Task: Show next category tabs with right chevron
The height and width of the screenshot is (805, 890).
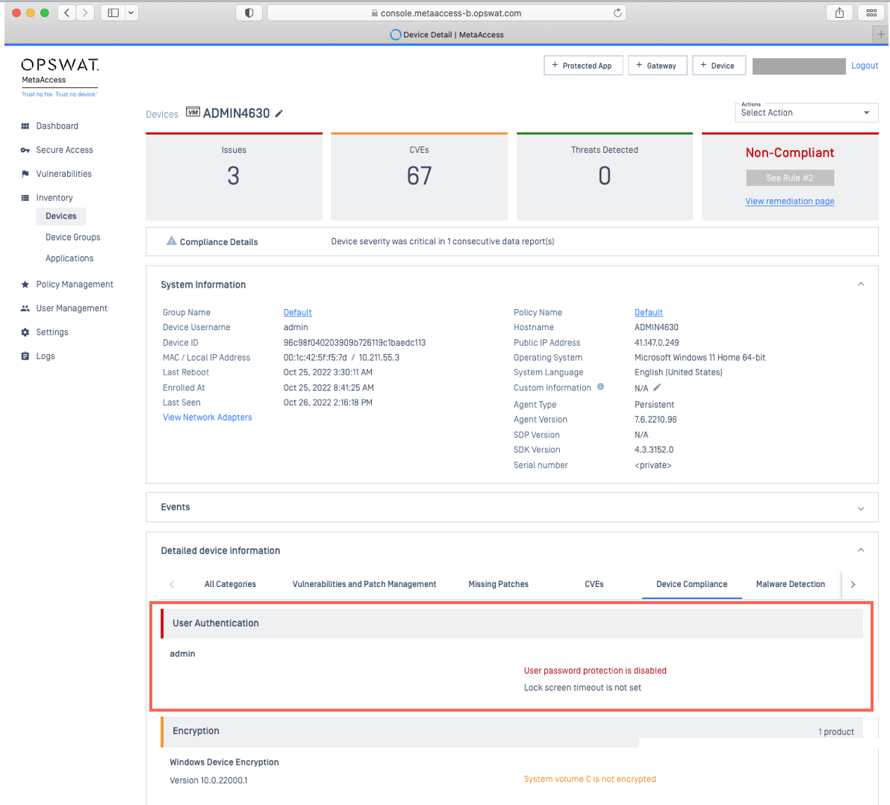Action: click(853, 584)
